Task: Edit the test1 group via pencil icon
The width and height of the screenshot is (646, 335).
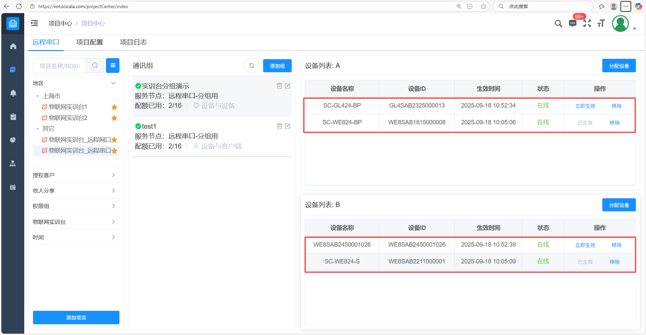Action: 288,126
